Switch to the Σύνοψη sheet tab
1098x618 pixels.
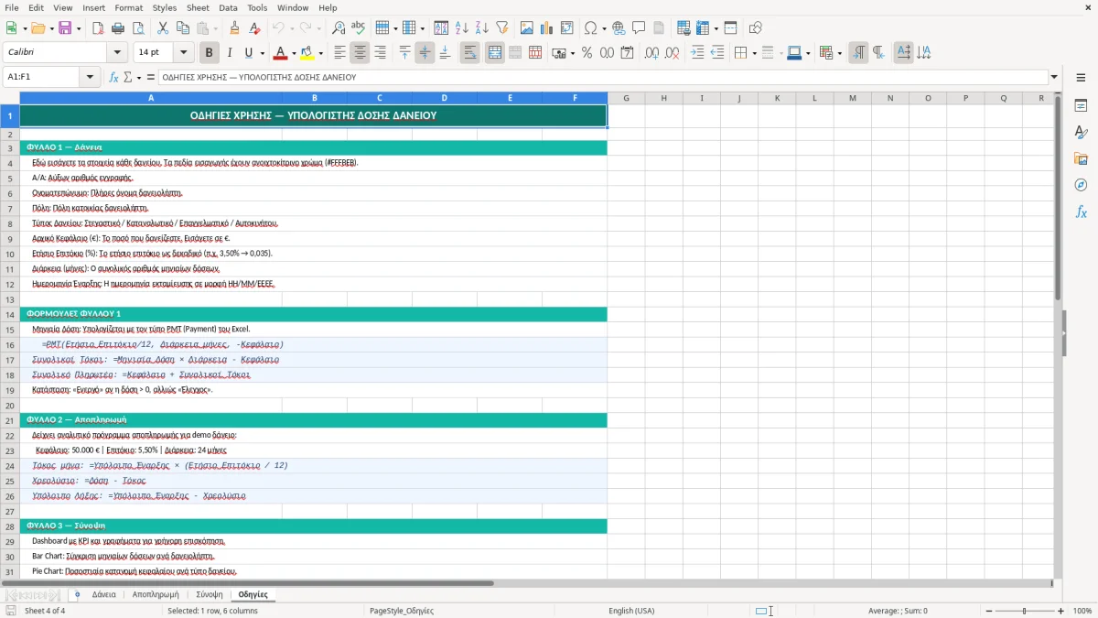pyautogui.click(x=210, y=594)
